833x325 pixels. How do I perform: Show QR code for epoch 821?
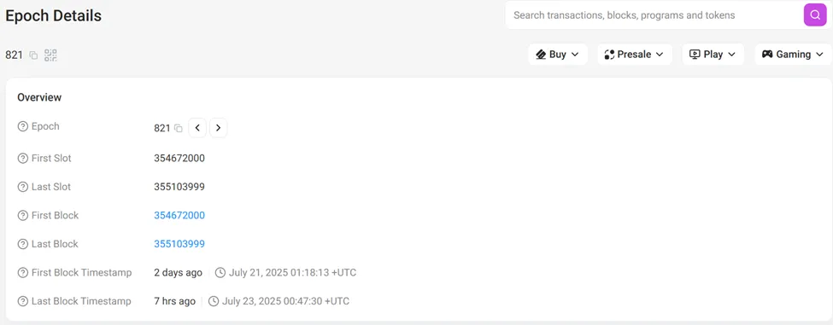50,55
